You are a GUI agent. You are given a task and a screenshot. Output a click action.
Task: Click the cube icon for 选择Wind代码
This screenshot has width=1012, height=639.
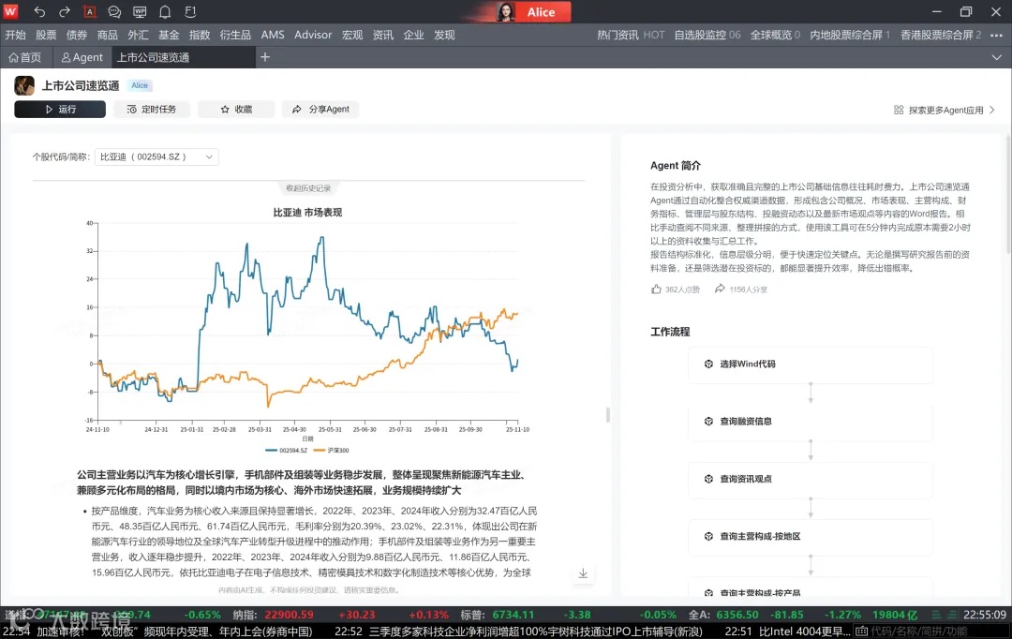708,364
